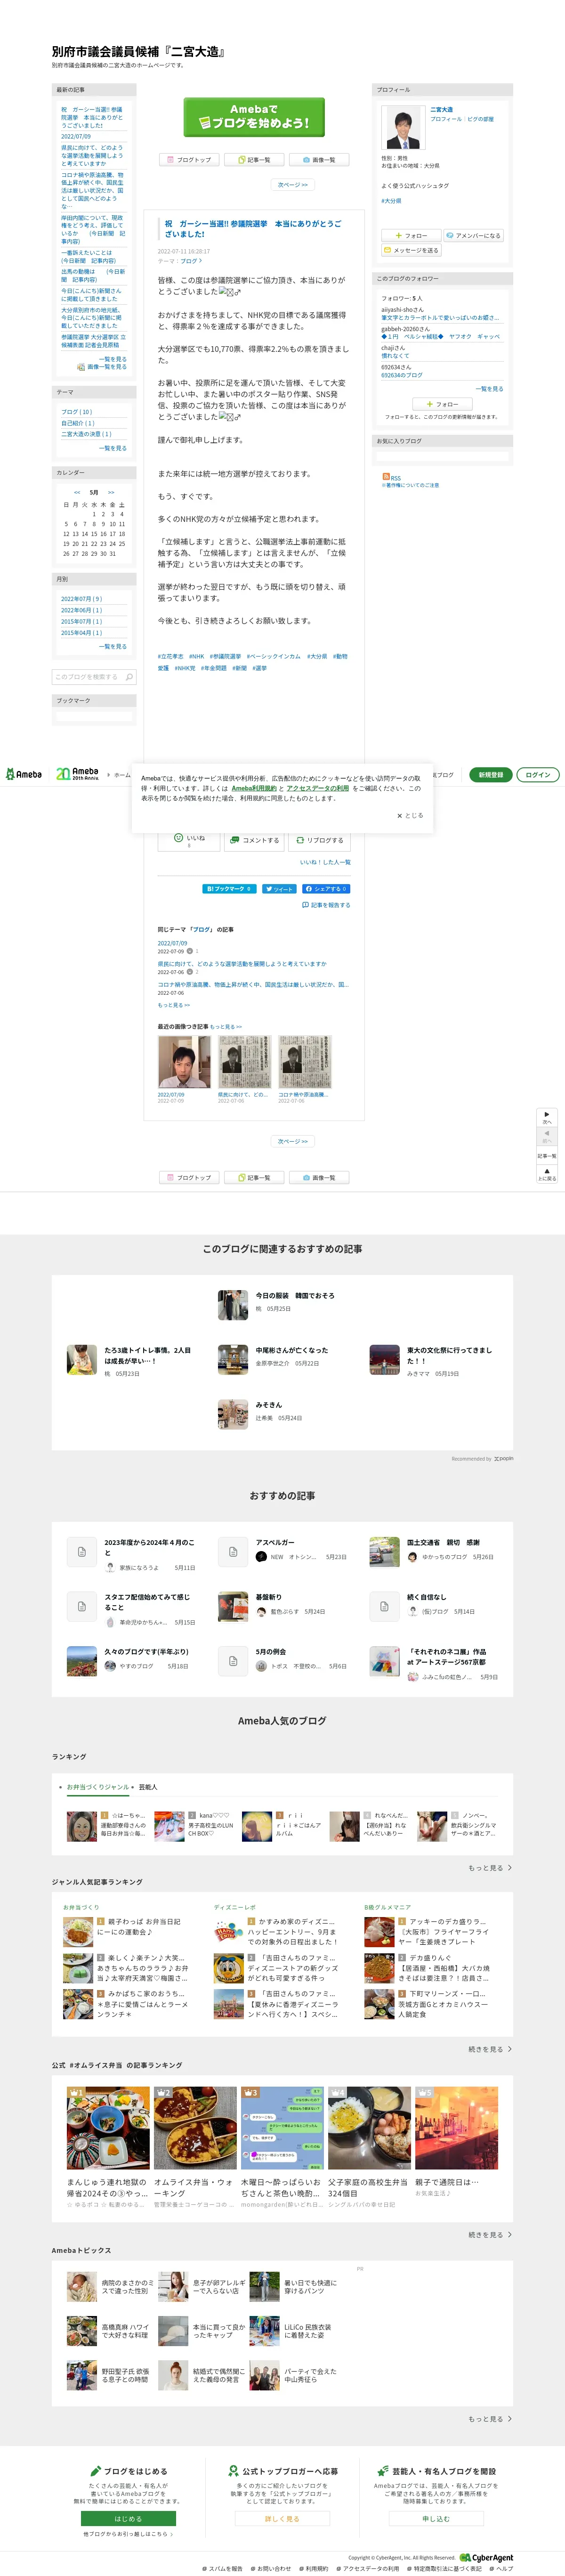Open the rank 1 まんじゅう連れ地獄 bento thumbnail
Viewport: 565px width, 2576px height.
pyautogui.click(x=108, y=2127)
